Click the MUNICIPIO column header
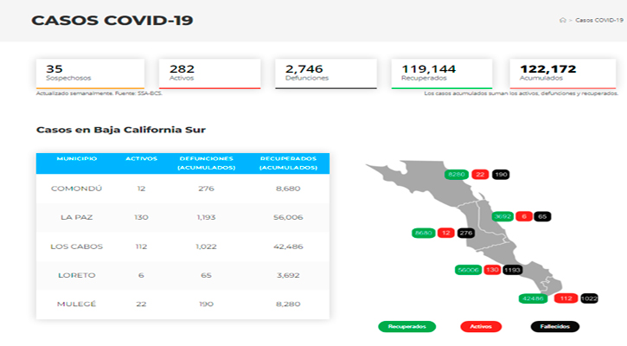 click(77, 159)
